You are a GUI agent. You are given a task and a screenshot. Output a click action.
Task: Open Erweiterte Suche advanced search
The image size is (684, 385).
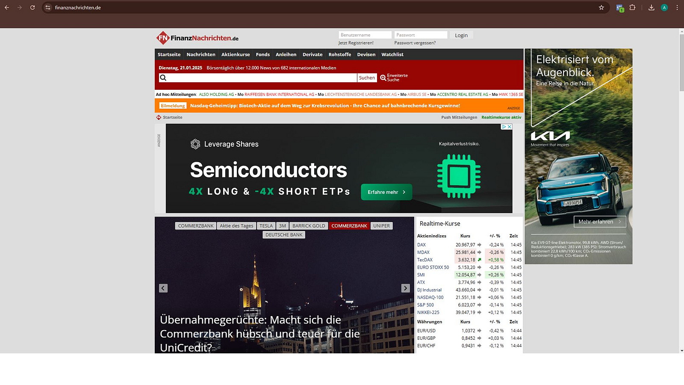click(x=394, y=77)
